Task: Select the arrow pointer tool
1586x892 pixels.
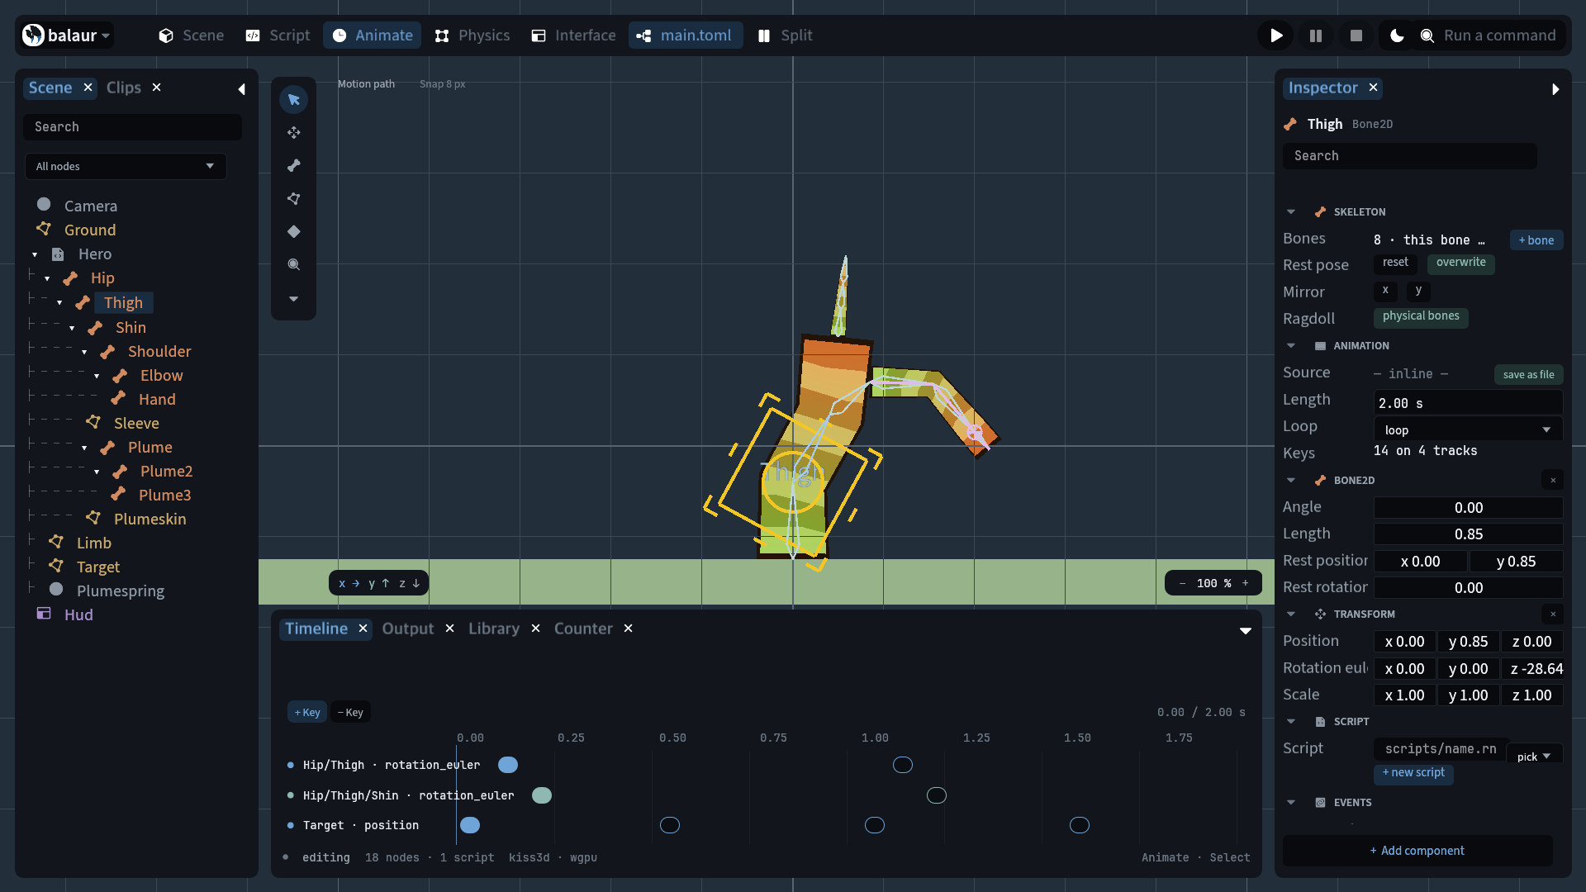Action: (293, 100)
